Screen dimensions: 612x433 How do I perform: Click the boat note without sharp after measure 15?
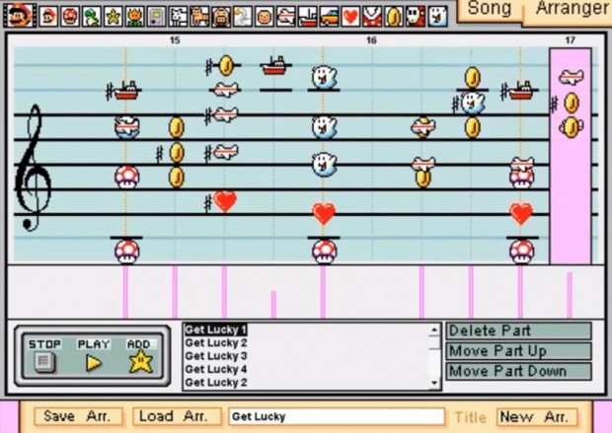click(276, 66)
